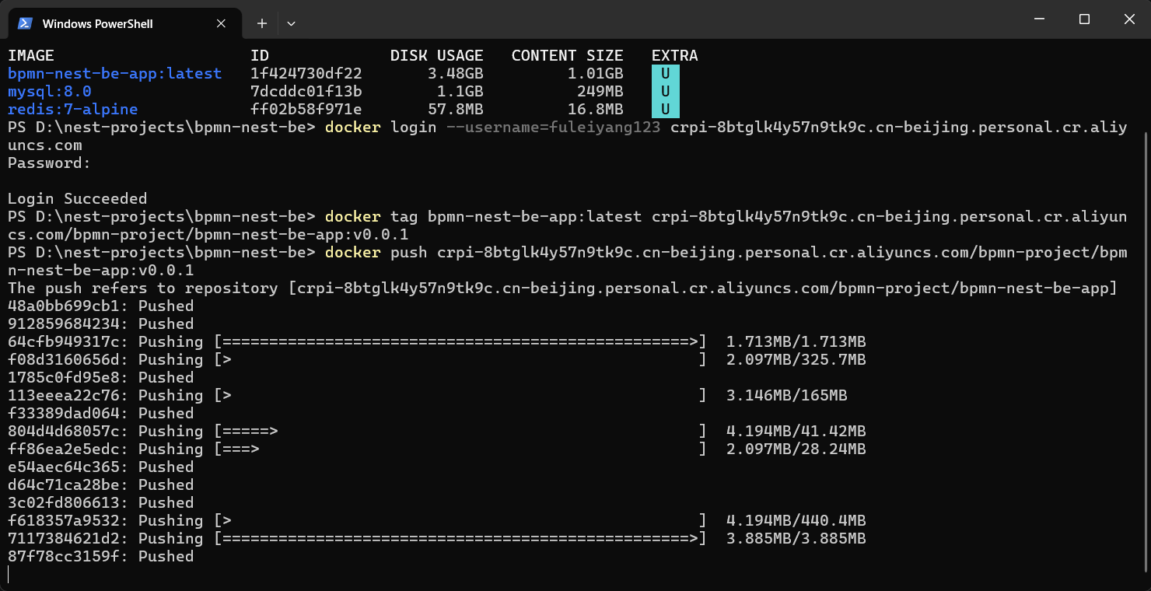Click the CONTENT SIZE column header
This screenshot has width=1151, height=591.
pos(568,56)
